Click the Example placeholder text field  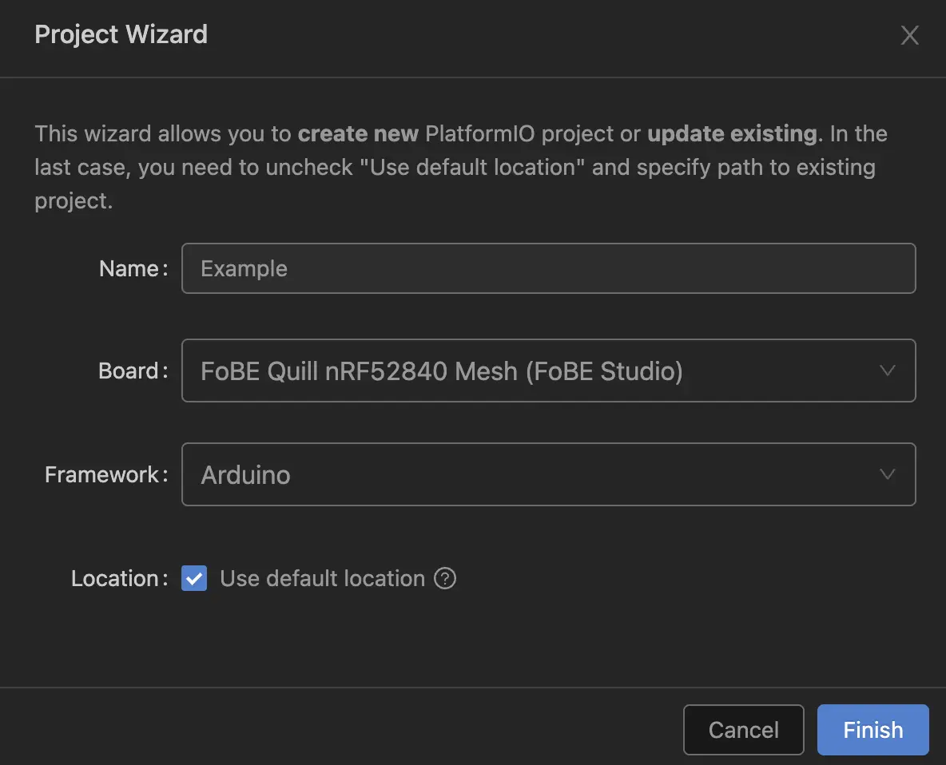click(548, 268)
